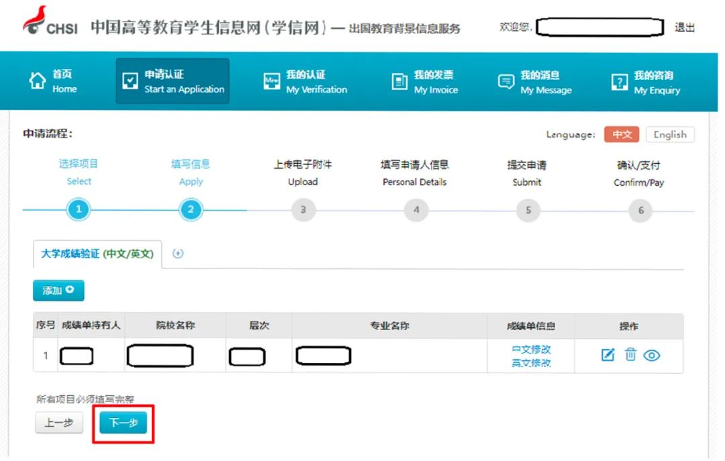Click the My Invoice document icon
The image size is (725, 461).
coord(399,82)
